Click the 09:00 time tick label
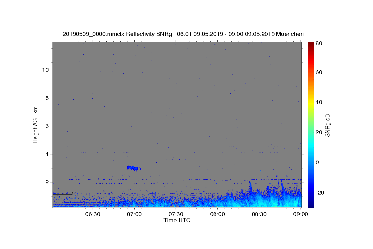373x249 pixels. point(300,214)
